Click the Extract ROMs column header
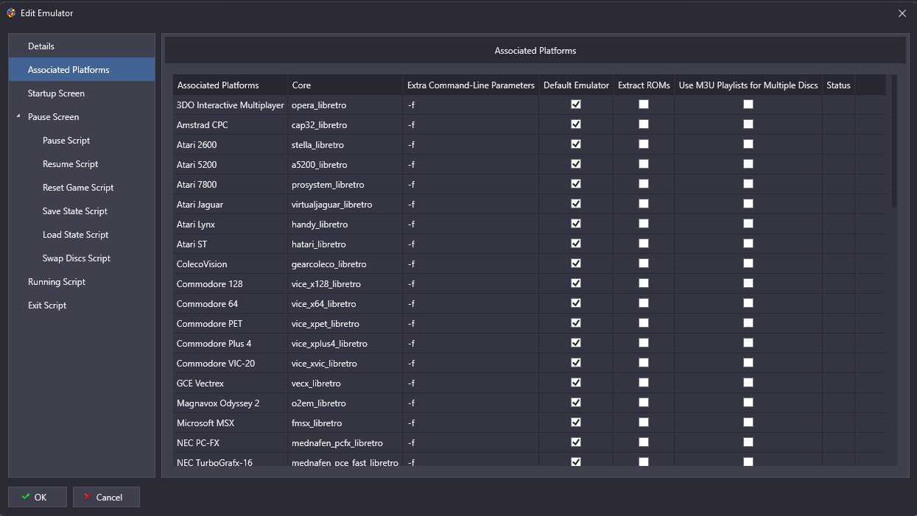The width and height of the screenshot is (917, 516). (644, 85)
